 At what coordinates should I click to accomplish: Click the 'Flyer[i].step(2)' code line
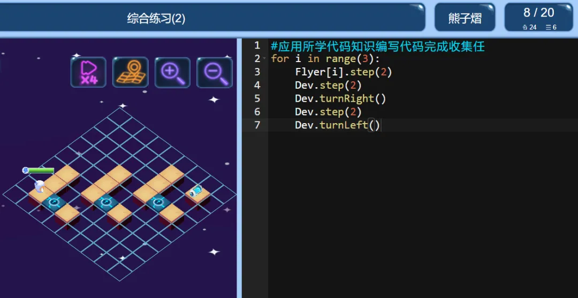[344, 72]
